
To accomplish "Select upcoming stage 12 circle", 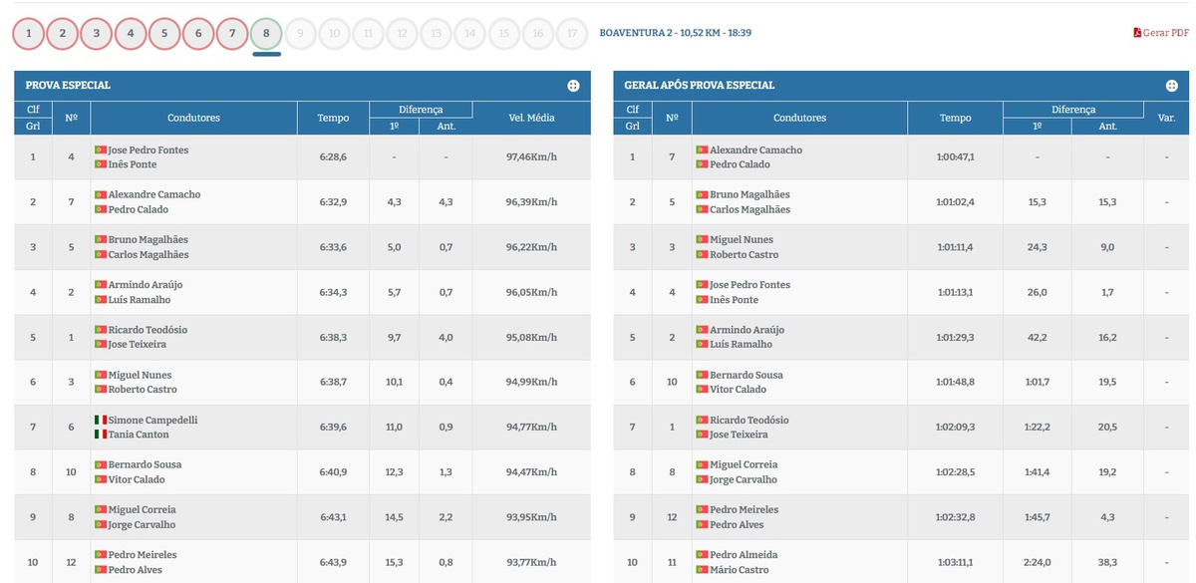I will (402, 33).
